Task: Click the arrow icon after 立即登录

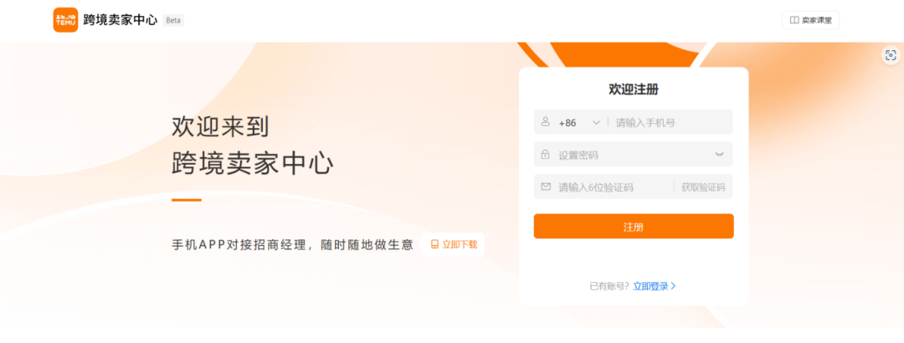Action: (673, 286)
